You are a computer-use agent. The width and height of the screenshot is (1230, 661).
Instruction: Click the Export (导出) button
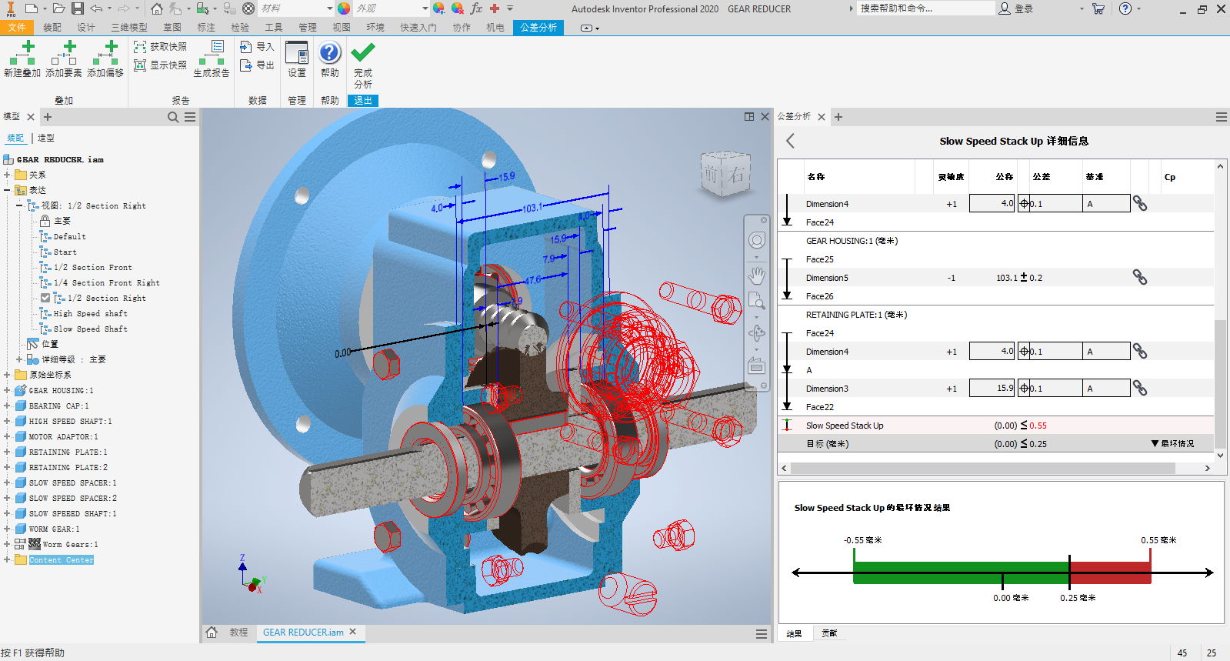tap(257, 65)
